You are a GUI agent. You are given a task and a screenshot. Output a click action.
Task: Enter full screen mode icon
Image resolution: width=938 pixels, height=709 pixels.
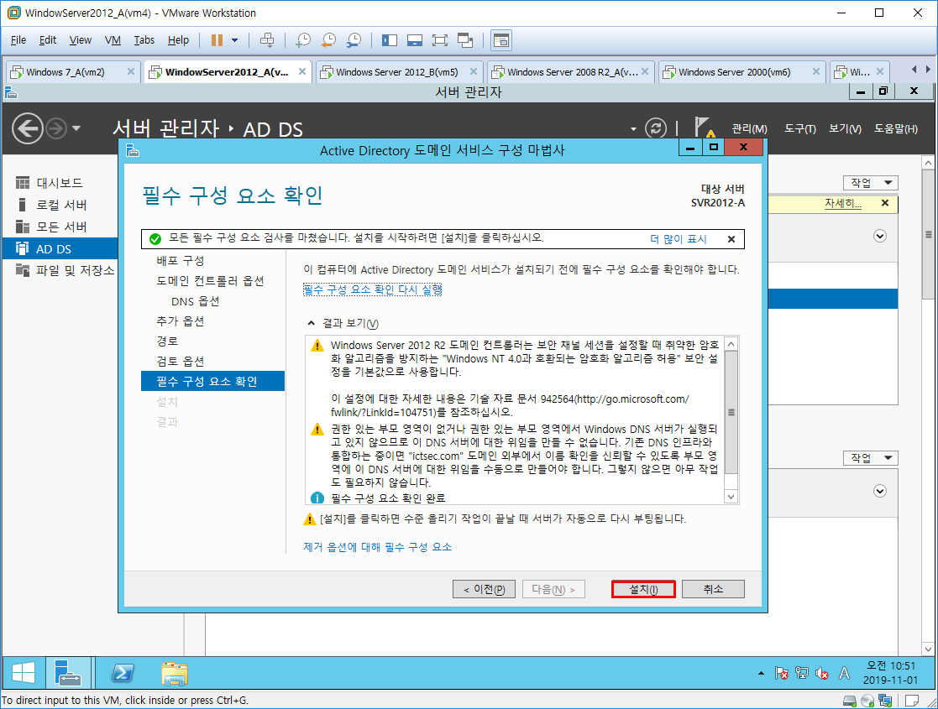pyautogui.click(x=440, y=40)
